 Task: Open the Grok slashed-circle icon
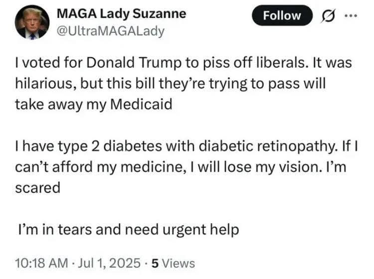[x=330, y=16]
